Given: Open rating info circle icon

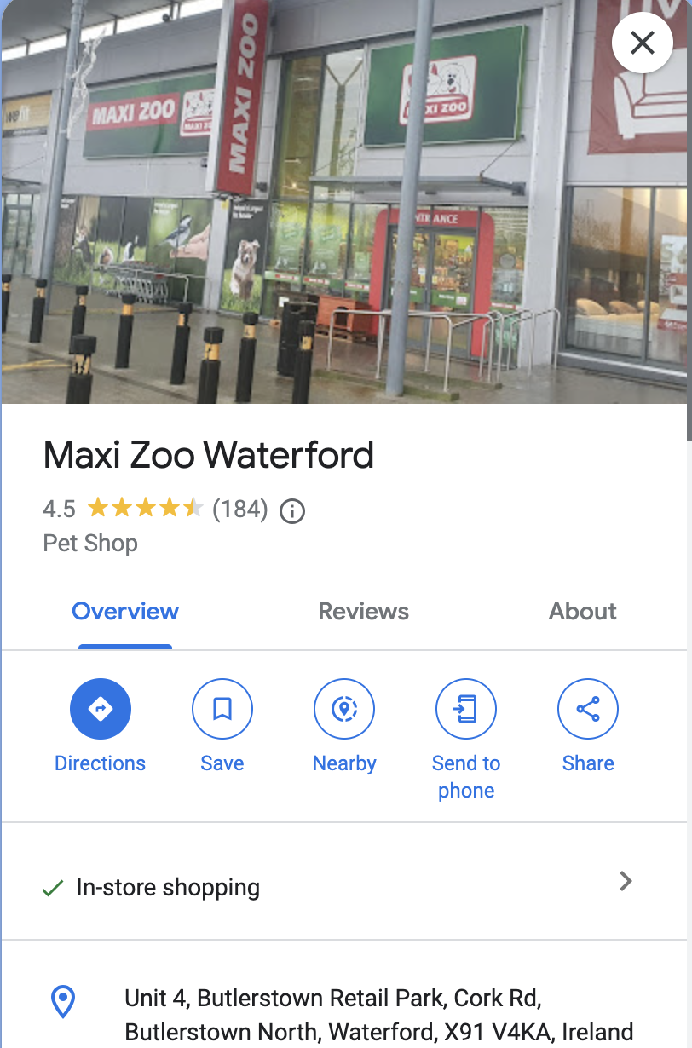Looking at the screenshot, I should coord(292,510).
